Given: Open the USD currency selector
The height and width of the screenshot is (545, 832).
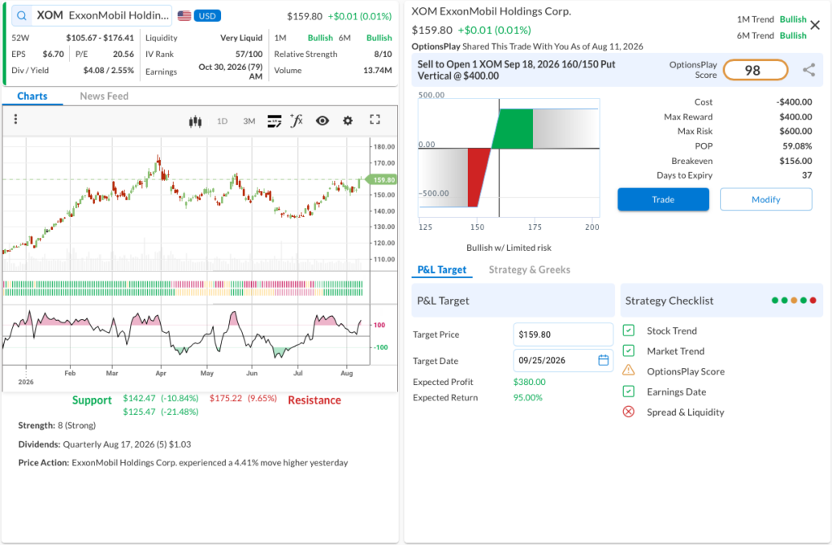Looking at the screenshot, I should (207, 16).
